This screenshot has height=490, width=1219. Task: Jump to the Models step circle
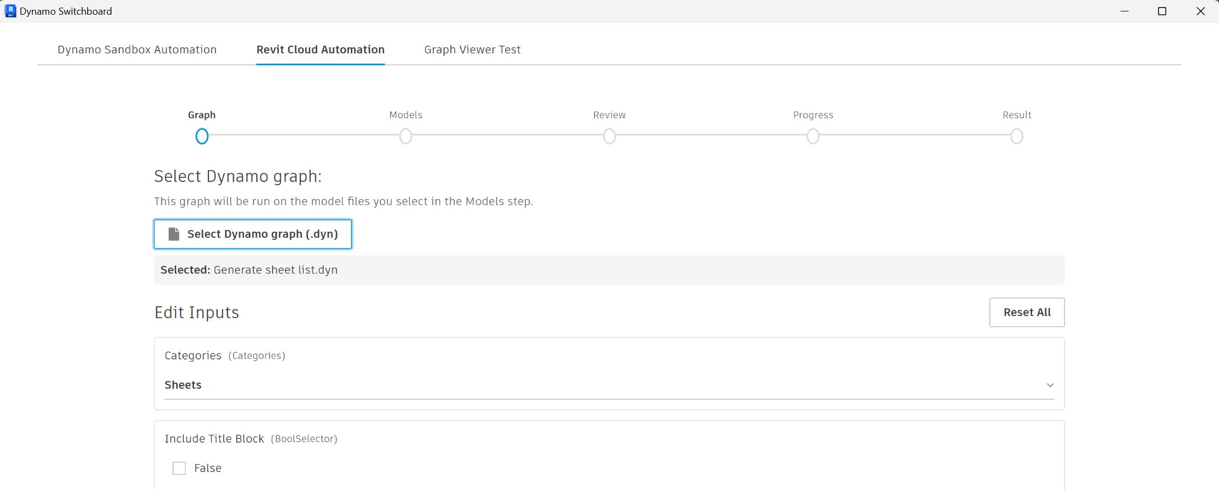405,136
